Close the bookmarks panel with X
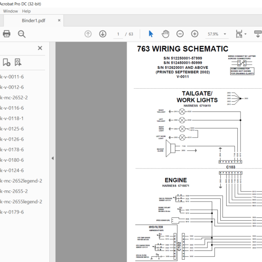This screenshot has width=262, height=262. pyautogui.click(x=40, y=48)
